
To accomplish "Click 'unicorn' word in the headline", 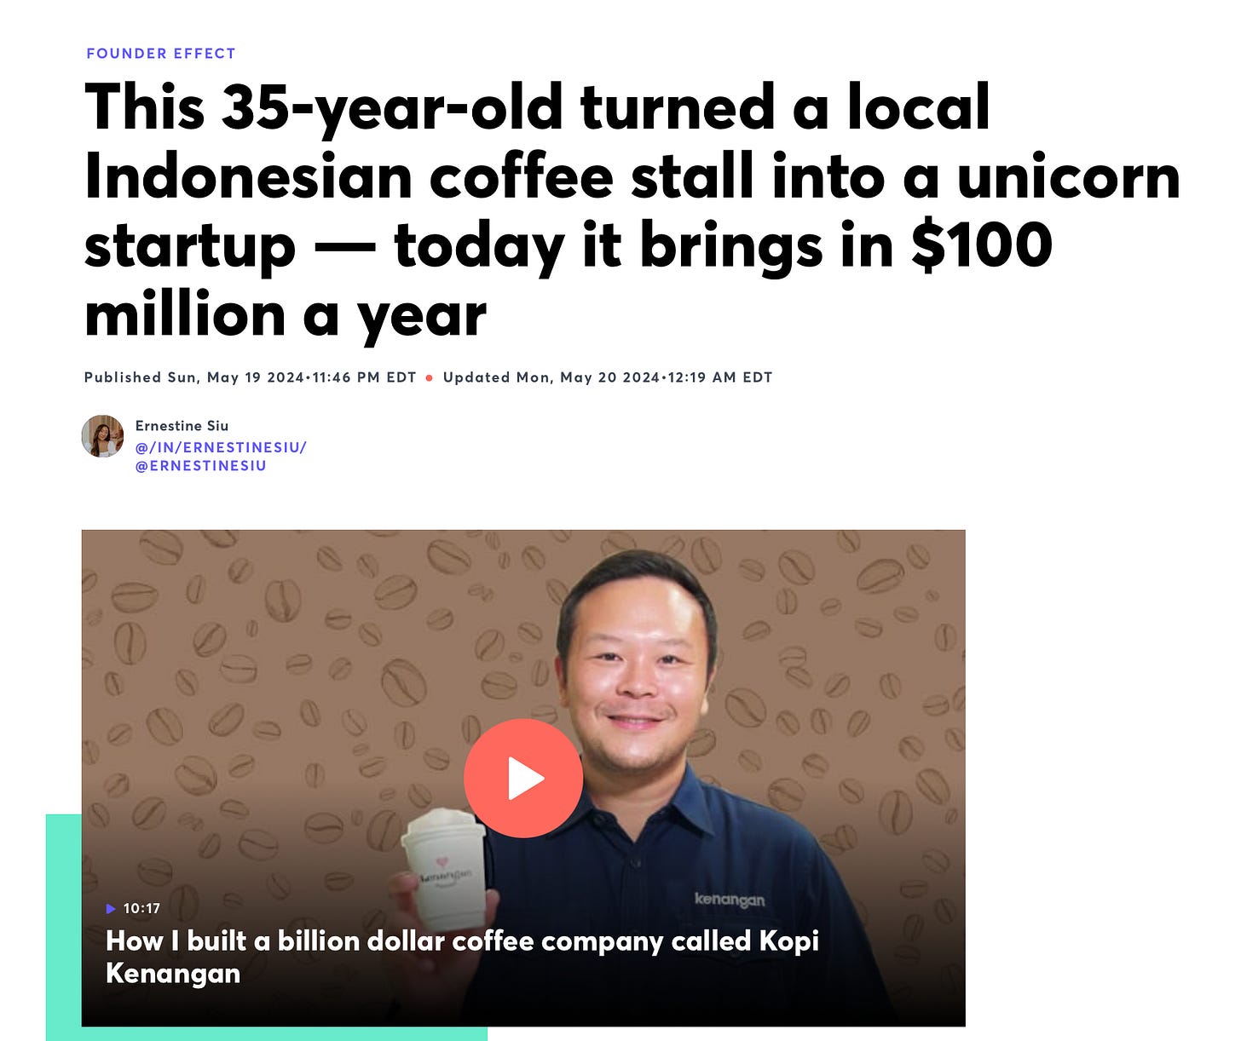I will click(1069, 176).
